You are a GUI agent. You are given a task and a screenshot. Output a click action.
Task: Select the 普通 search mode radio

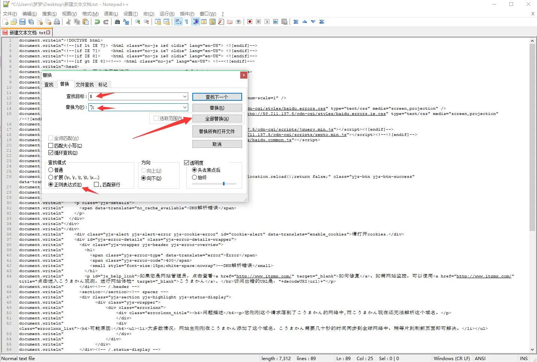(x=51, y=170)
